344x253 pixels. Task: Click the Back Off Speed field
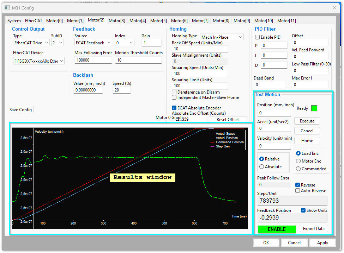tap(200, 49)
